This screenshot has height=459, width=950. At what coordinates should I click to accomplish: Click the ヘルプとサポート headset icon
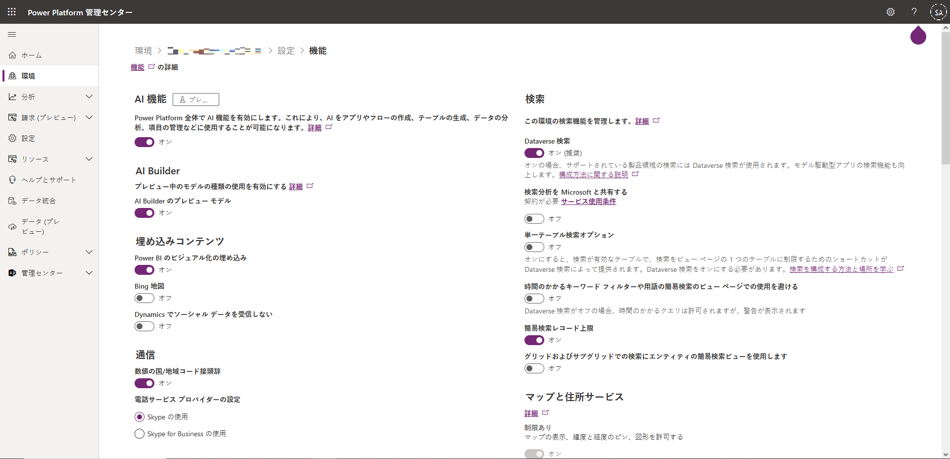coord(12,180)
